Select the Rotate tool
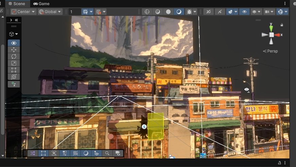Image resolution: width=296 pixels, height=167 pixels. (14, 56)
